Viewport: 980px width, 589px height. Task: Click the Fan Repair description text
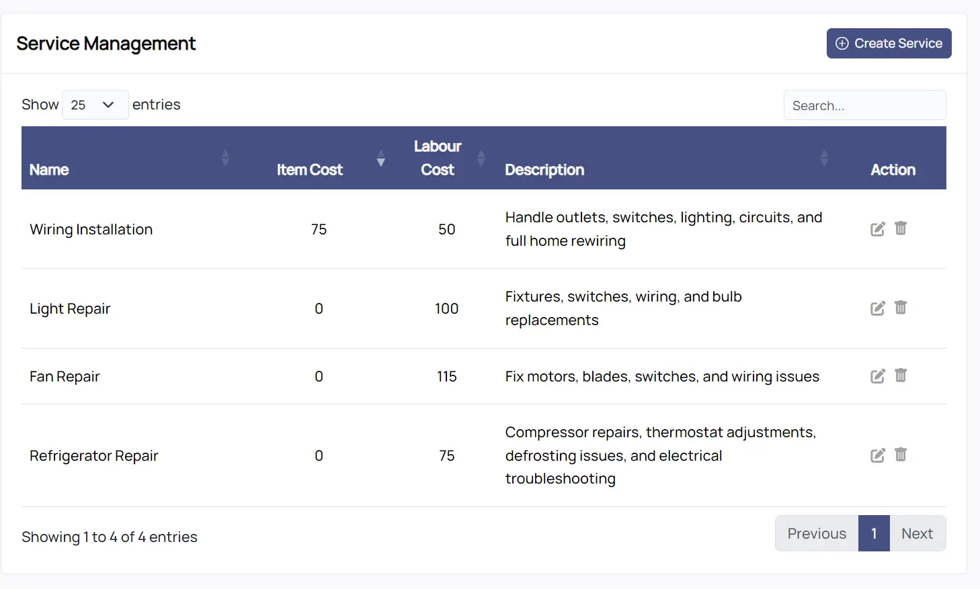point(662,377)
